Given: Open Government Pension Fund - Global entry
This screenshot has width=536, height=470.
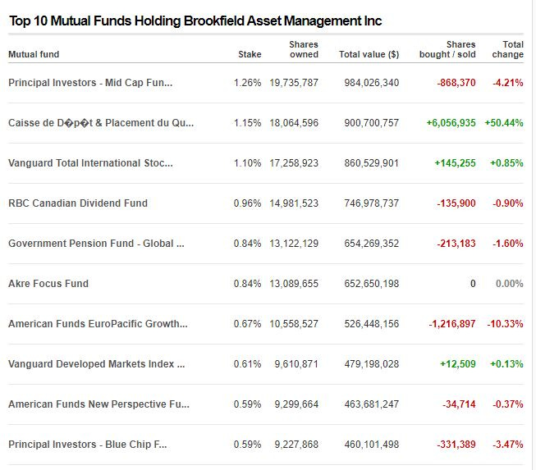Looking at the screenshot, I should click(96, 244).
